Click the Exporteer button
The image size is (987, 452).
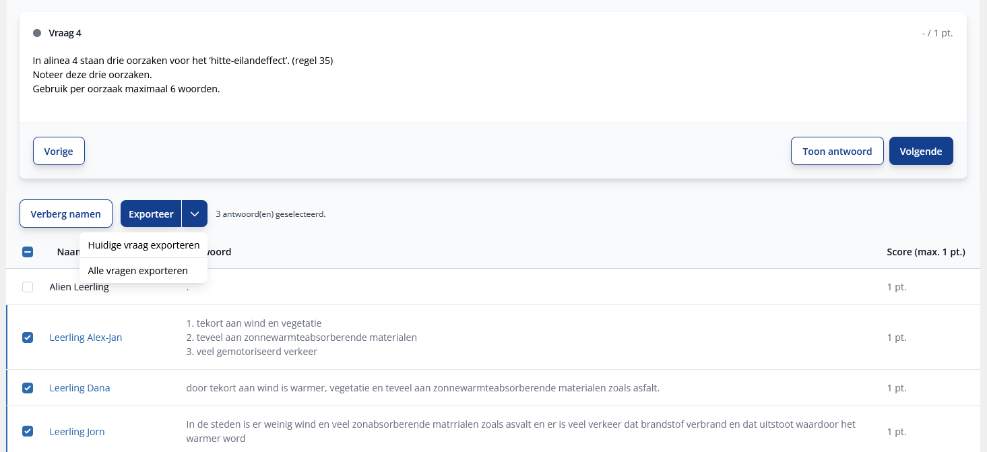point(151,214)
